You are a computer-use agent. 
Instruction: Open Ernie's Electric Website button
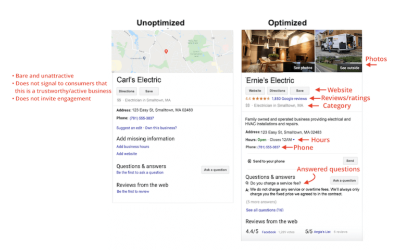coord(255,90)
